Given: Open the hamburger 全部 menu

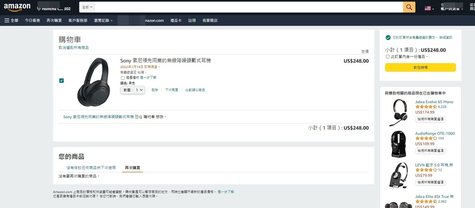Looking at the screenshot, I should pos(11,20).
